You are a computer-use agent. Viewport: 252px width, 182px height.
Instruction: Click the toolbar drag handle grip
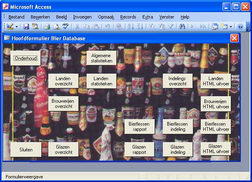point(4,27)
